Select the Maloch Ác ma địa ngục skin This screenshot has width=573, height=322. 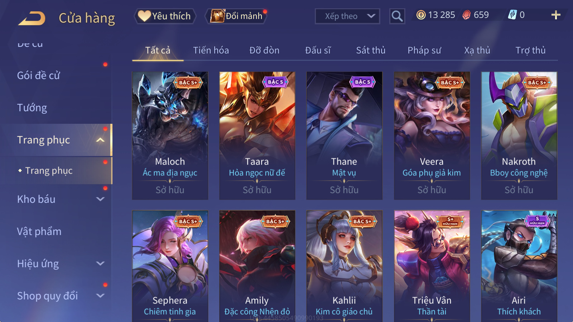tap(170, 136)
